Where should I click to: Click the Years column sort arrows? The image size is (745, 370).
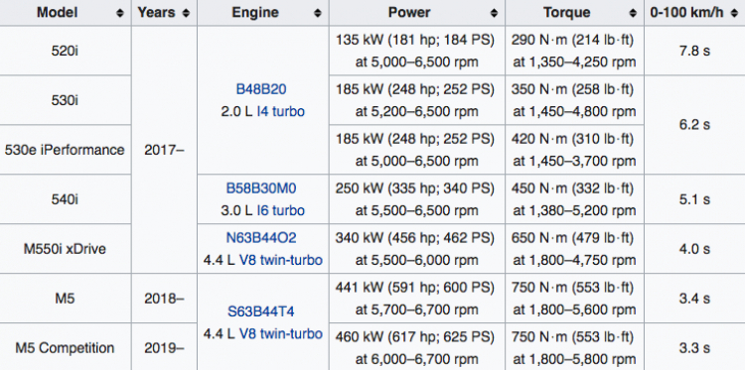click(186, 13)
